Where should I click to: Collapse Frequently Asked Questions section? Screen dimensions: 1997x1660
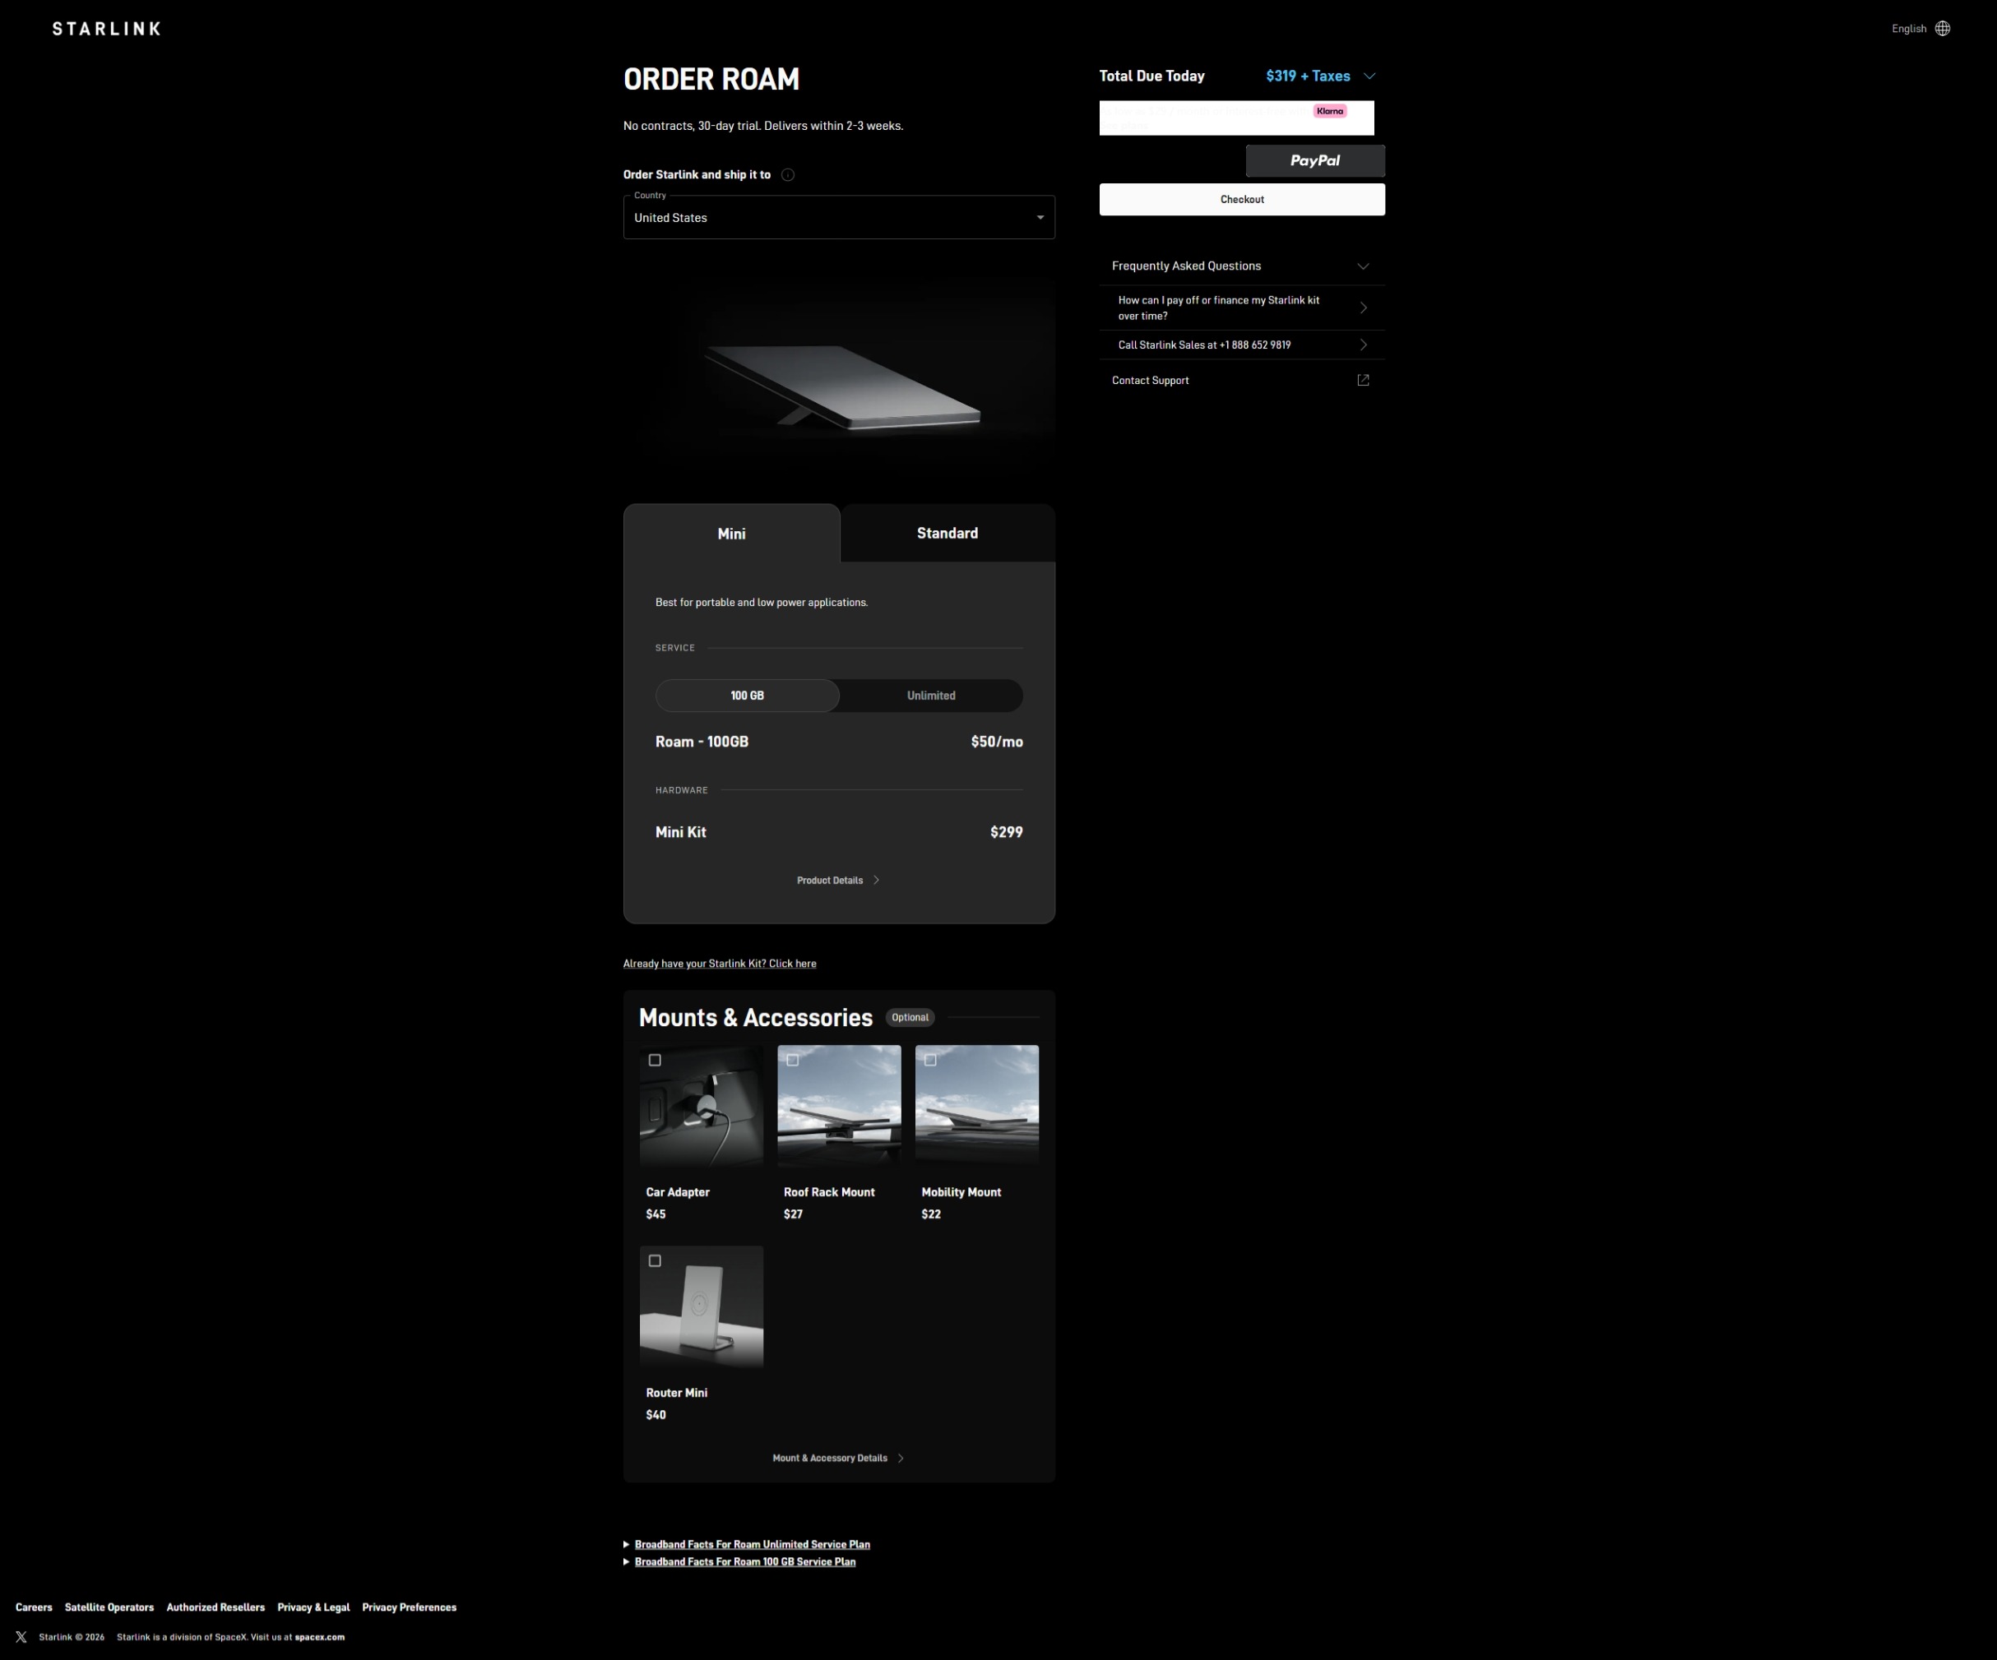tap(1363, 266)
